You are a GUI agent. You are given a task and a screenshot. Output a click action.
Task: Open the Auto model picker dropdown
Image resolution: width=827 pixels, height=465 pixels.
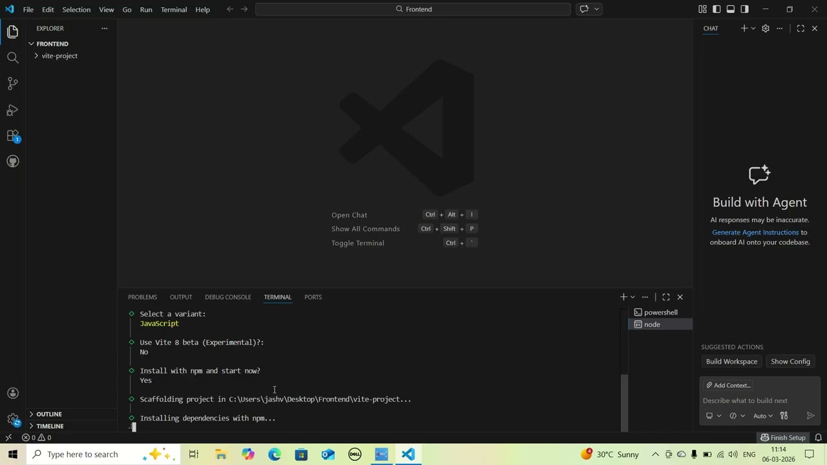[763, 416]
